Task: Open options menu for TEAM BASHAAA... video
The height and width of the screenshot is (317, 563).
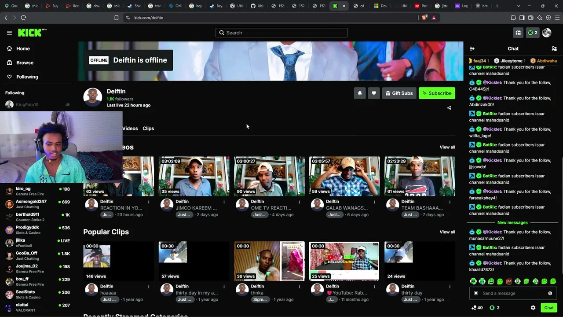Action: tap(450, 202)
